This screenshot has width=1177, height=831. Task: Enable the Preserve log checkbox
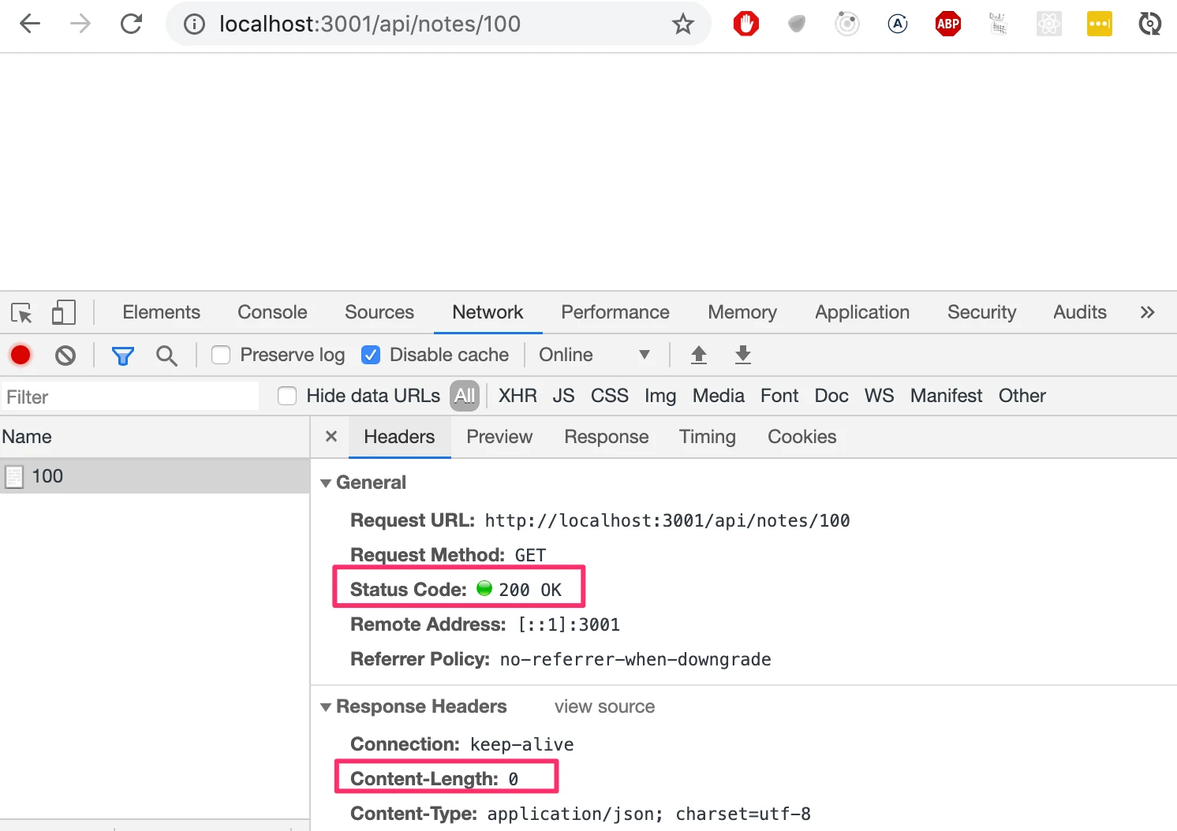pos(221,356)
